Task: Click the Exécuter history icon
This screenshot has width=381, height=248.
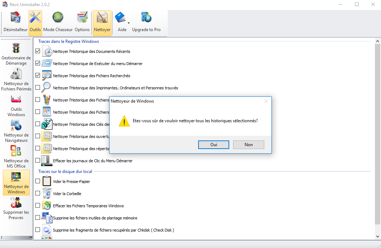Action: [47, 63]
